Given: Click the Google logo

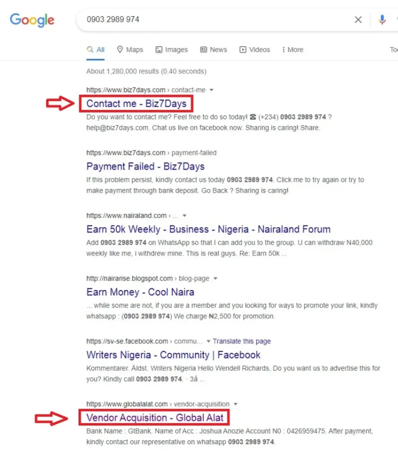Looking at the screenshot, I should 32,20.
